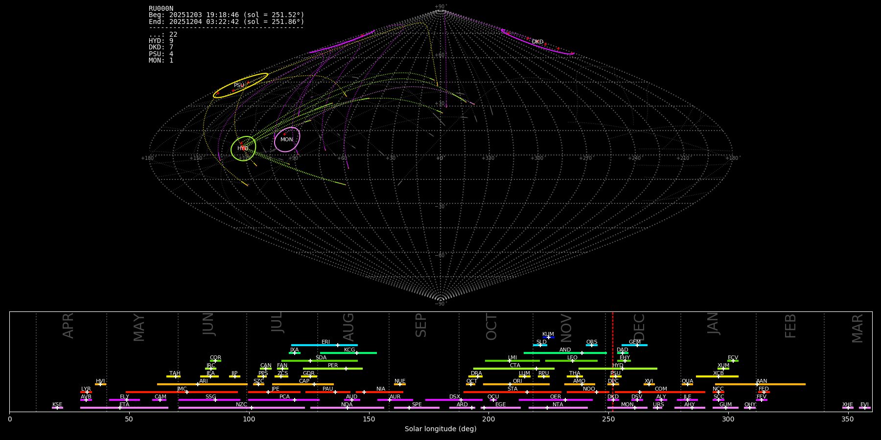This screenshot has width=881, height=440.
Task: Click the green PER shower activity bar
Action: tap(333, 369)
